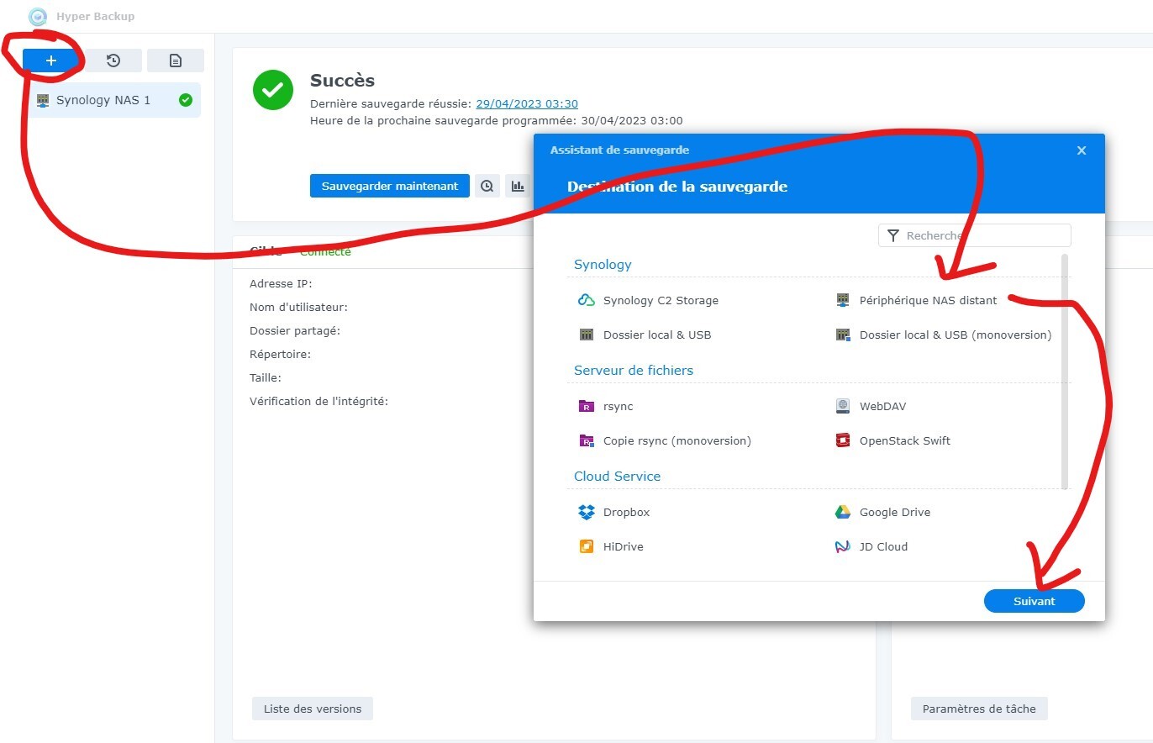Click the Nom d'utilisateur label
The height and width of the screenshot is (743, 1153).
pos(298,307)
